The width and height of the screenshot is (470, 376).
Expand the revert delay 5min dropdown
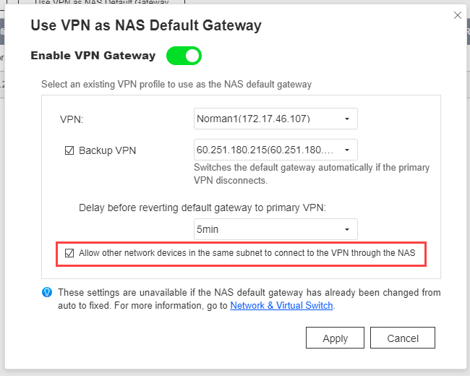(275, 229)
